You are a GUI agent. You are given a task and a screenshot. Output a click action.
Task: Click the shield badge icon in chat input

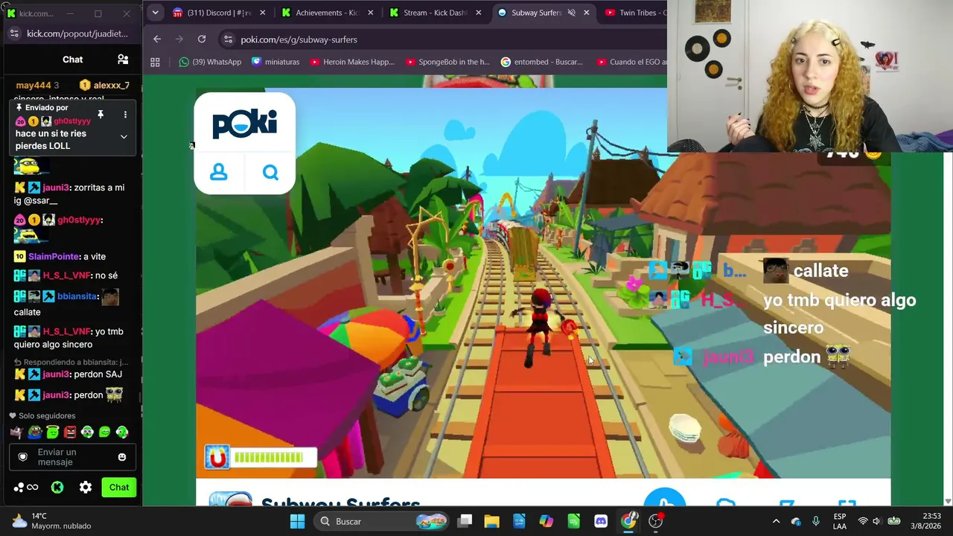(x=22, y=457)
